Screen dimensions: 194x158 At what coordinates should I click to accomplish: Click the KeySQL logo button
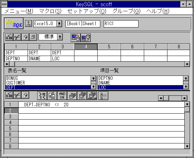[14, 24]
